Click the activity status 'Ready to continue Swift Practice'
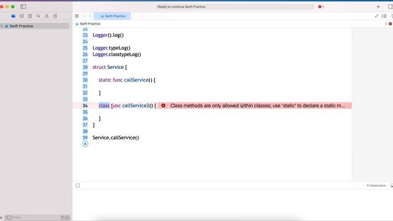Image resolution: width=393 pixels, height=221 pixels. (182, 7)
